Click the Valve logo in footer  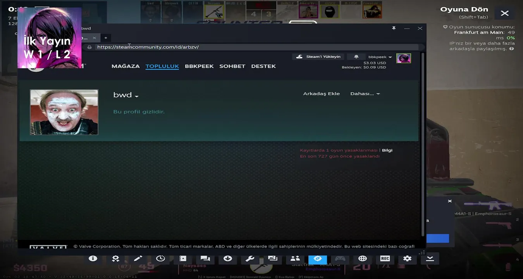coord(48,247)
